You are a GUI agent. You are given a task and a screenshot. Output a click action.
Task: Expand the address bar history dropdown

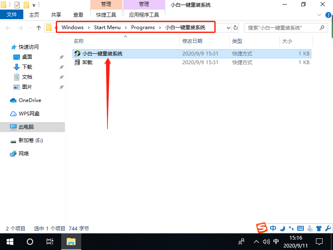pos(228,28)
